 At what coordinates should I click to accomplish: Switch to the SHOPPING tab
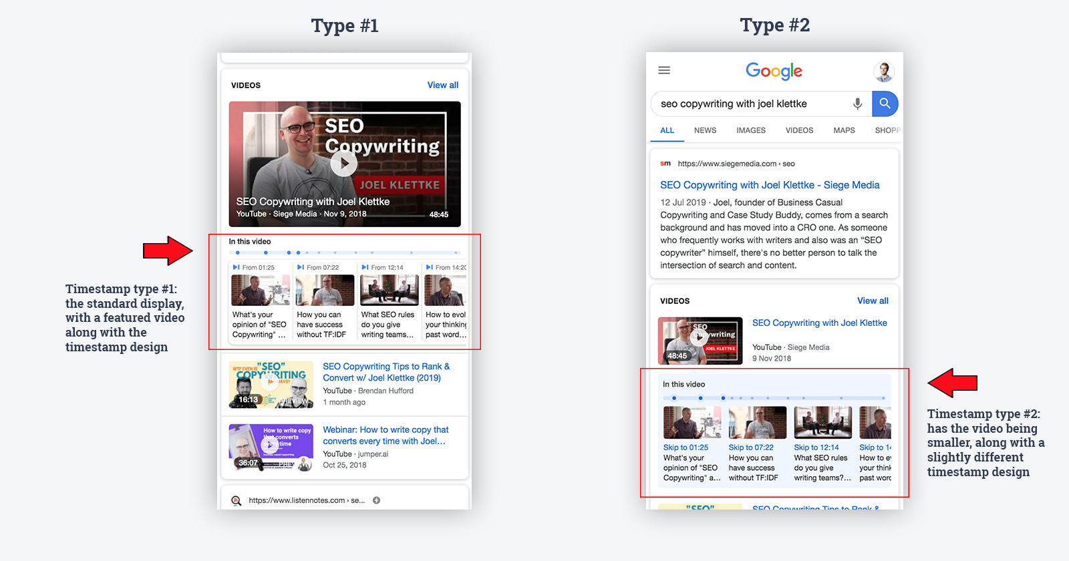click(x=888, y=130)
